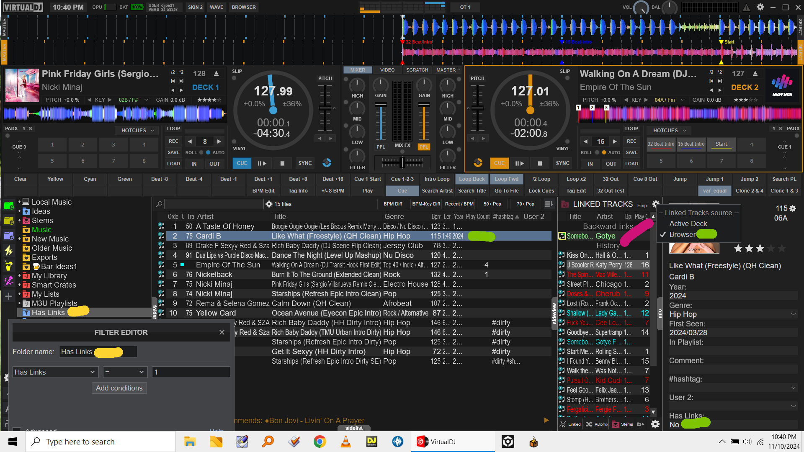Click the info panel gear beside 115
This screenshot has height=452, width=804.
[x=793, y=208]
